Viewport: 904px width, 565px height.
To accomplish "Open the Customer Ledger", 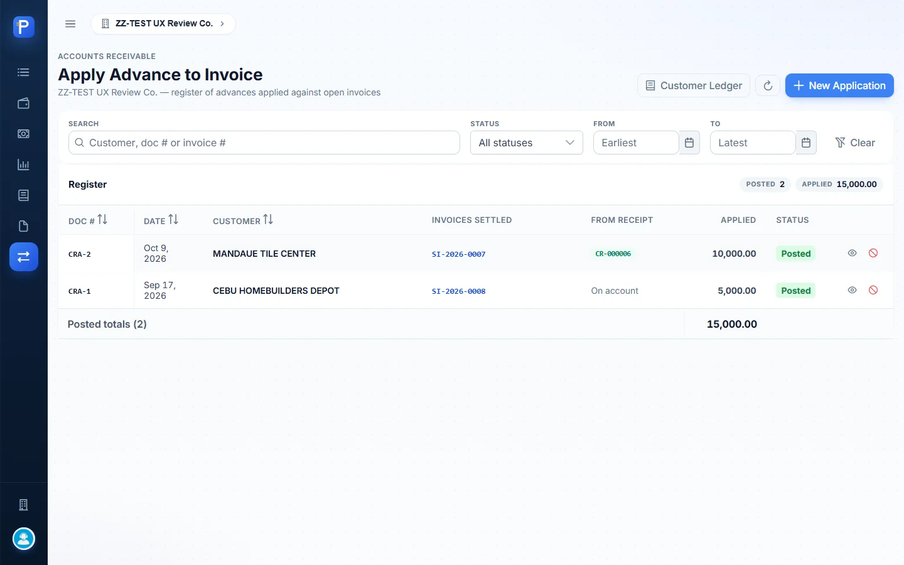I will (x=694, y=85).
